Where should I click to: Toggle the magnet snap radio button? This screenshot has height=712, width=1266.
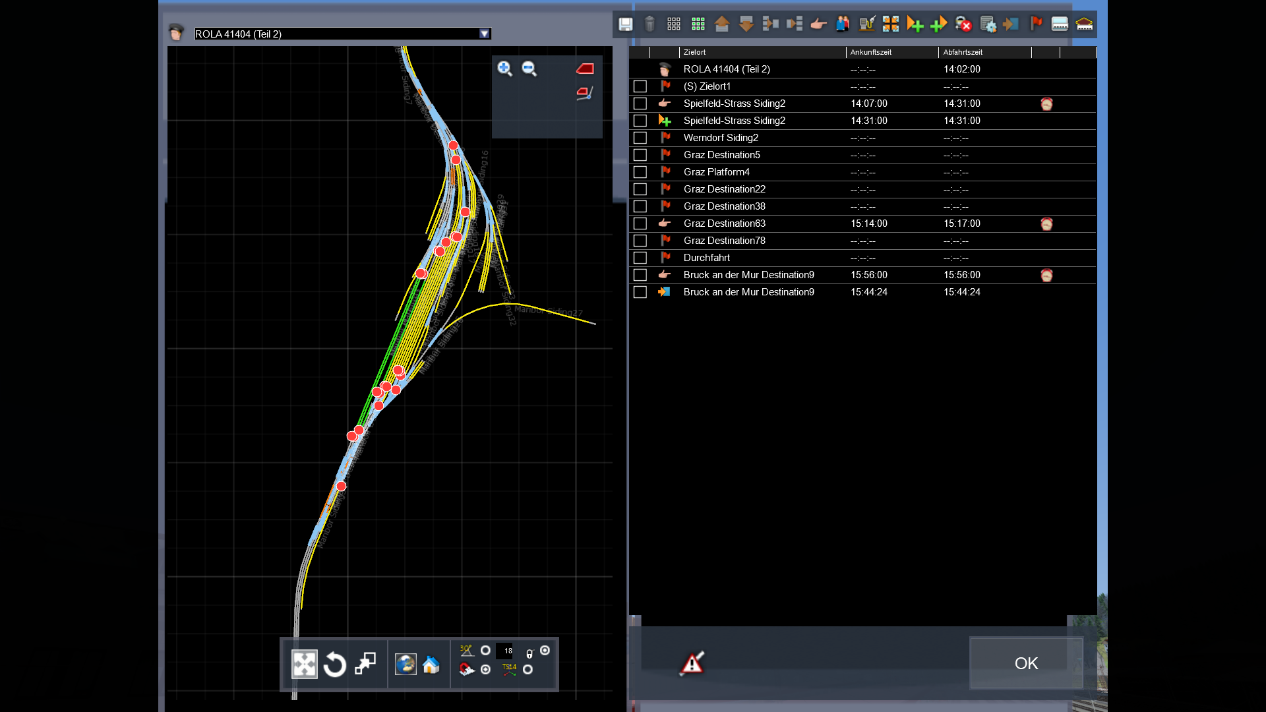pos(486,670)
